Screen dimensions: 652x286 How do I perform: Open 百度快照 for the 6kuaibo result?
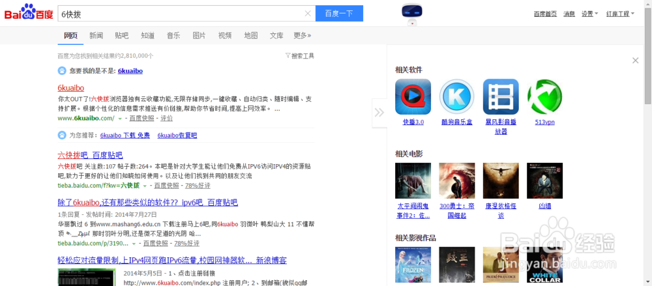[141, 118]
